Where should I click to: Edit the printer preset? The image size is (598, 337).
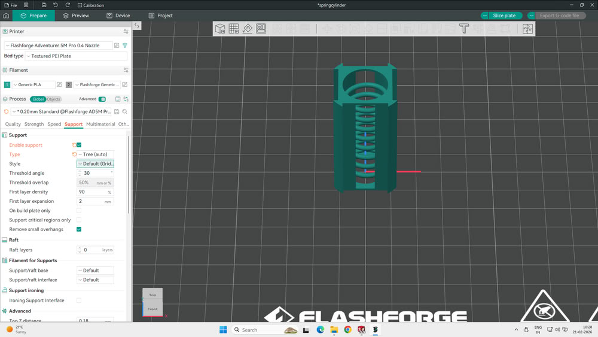coord(117,45)
